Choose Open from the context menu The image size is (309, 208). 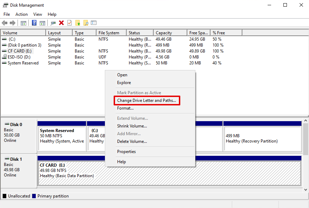(150, 75)
